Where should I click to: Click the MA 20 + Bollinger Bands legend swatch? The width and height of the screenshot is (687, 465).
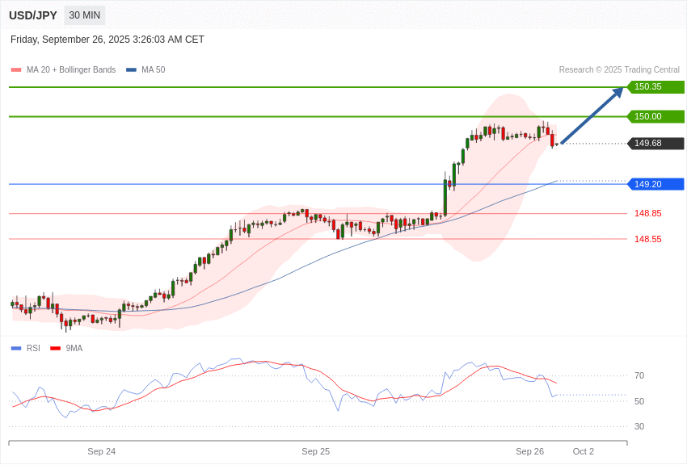[x=16, y=70]
